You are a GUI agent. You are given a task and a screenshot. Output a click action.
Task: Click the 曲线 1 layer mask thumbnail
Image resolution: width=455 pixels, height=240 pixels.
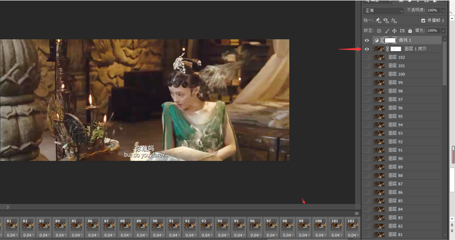390,41
